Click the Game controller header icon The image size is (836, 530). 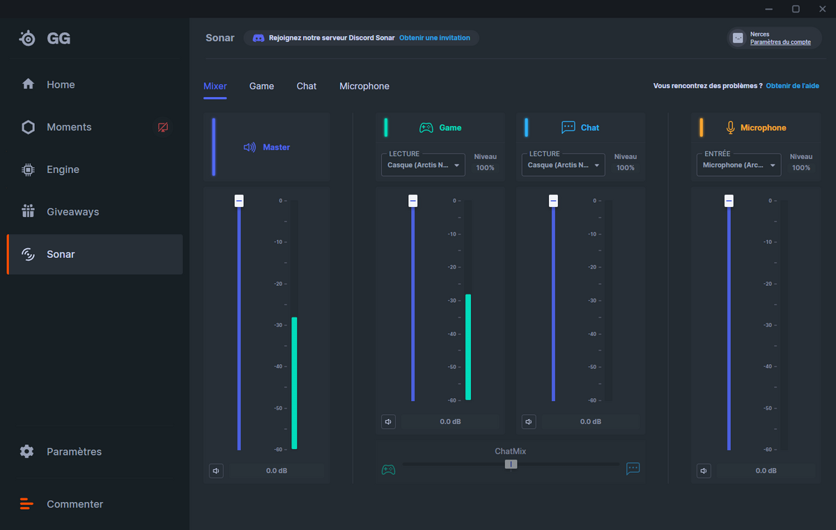(426, 128)
